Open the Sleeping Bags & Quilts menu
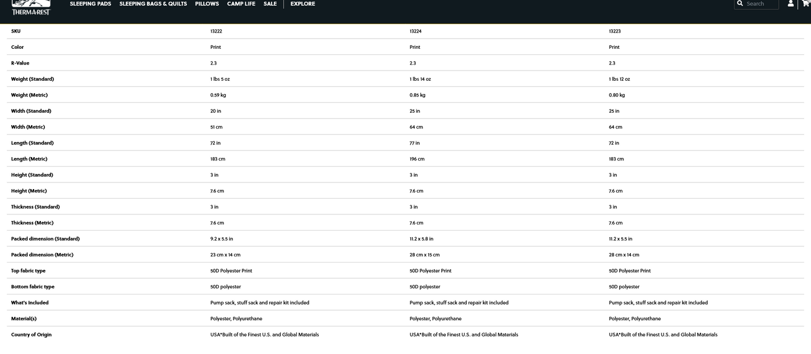The height and width of the screenshot is (354, 811). click(x=153, y=4)
